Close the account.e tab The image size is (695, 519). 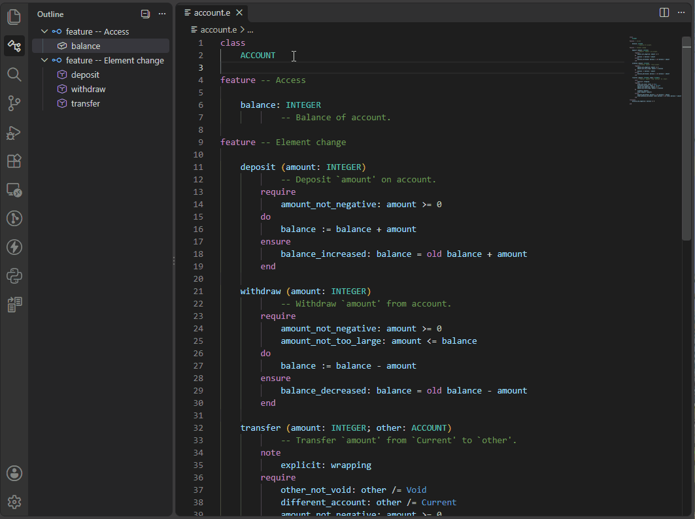(x=239, y=13)
